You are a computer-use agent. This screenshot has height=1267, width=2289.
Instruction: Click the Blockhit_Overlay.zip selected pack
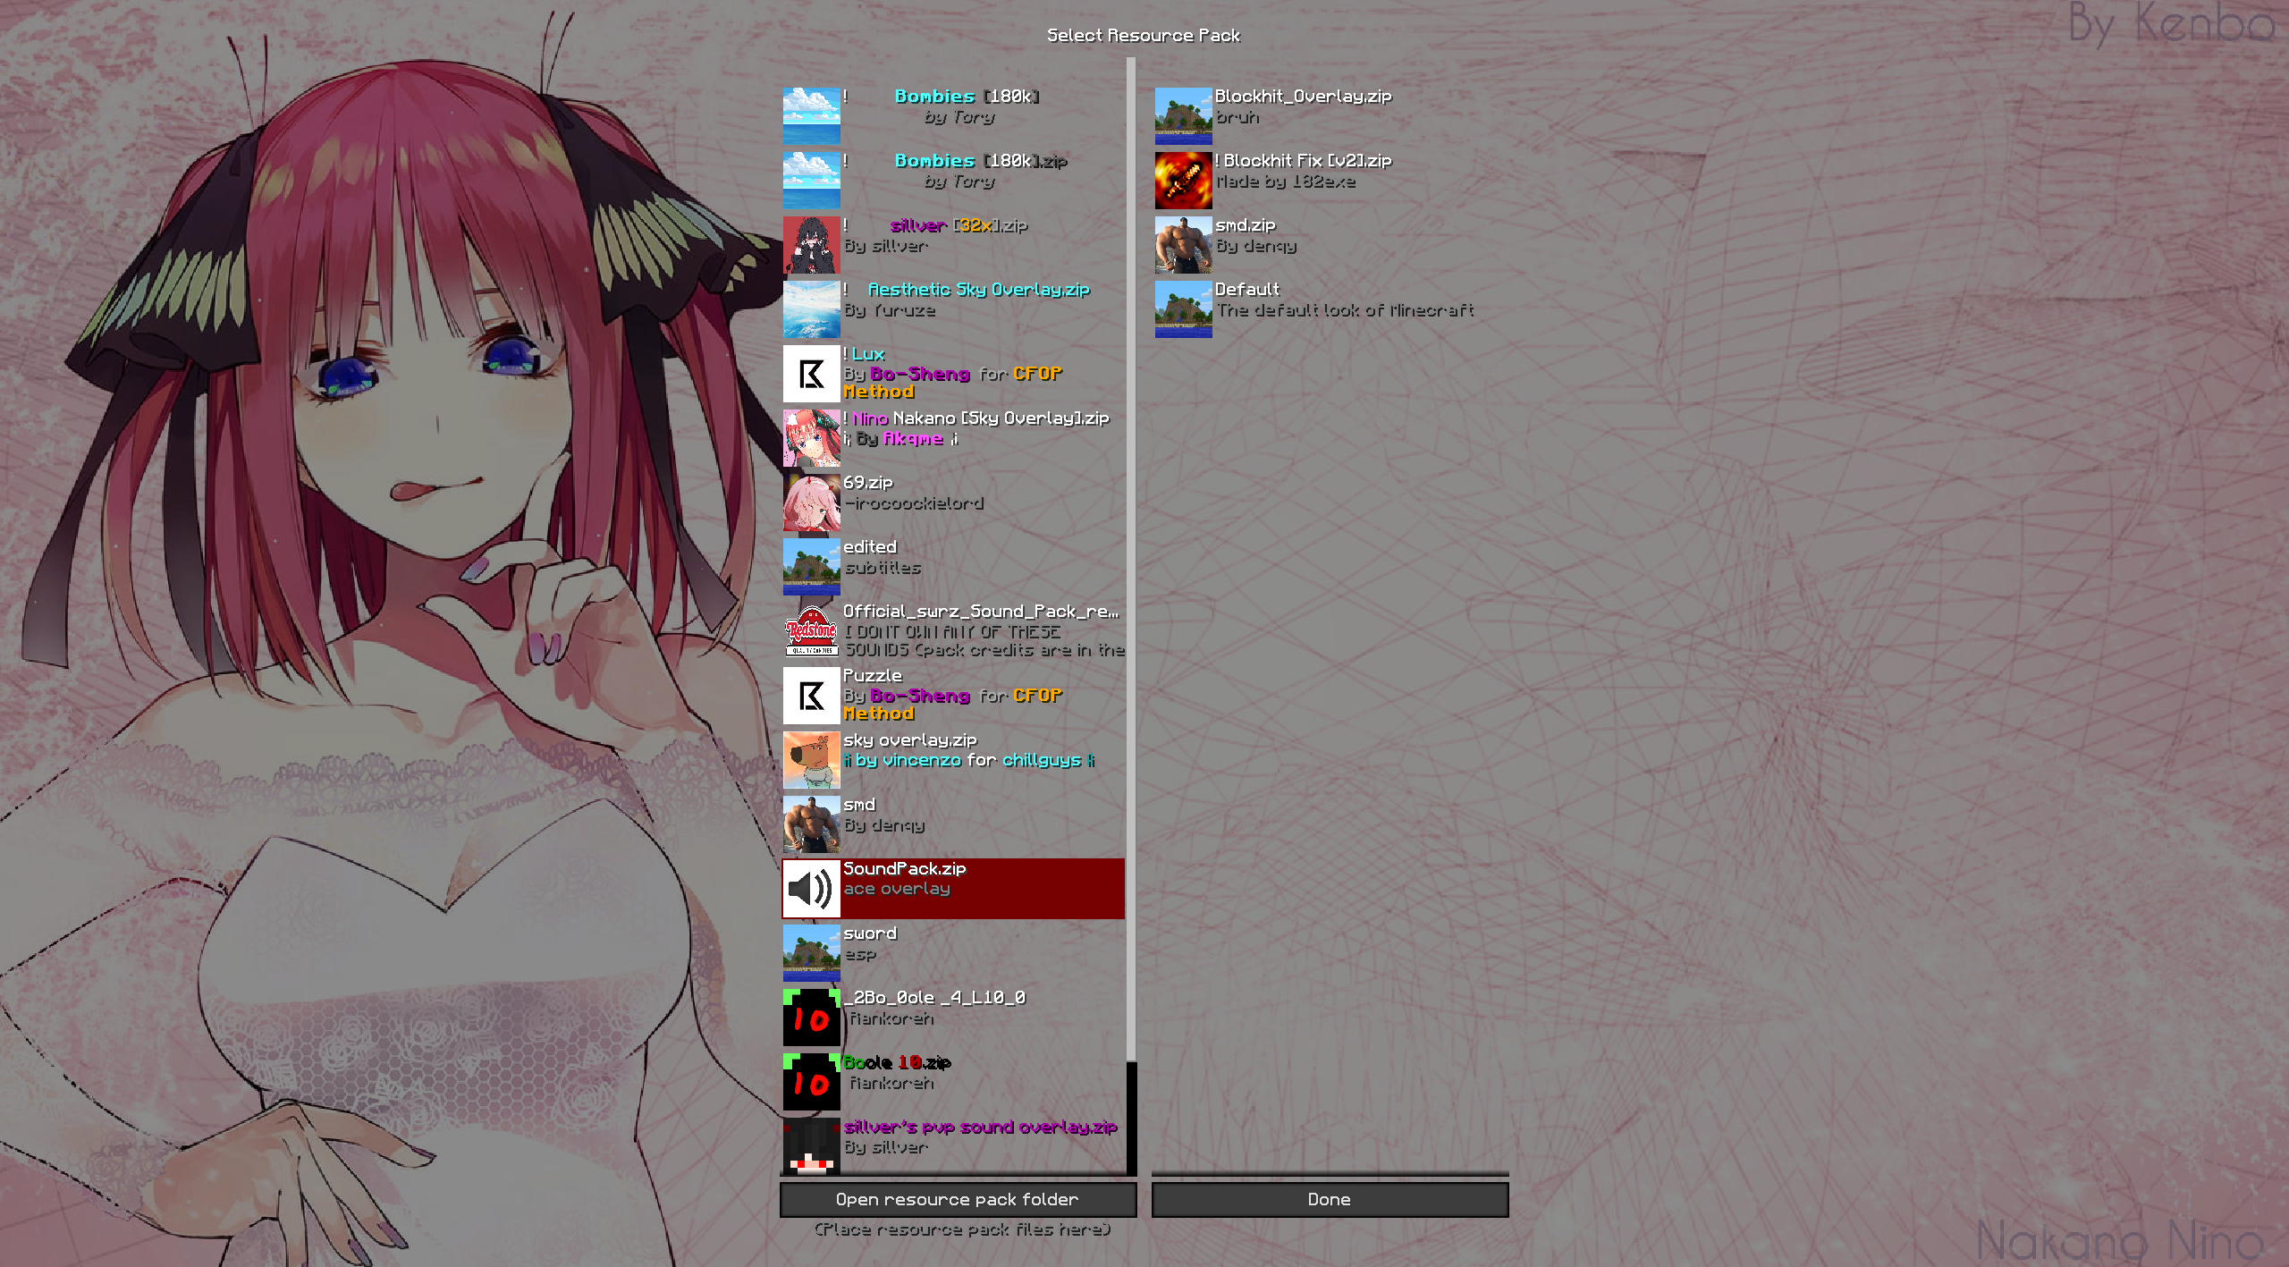click(1325, 116)
